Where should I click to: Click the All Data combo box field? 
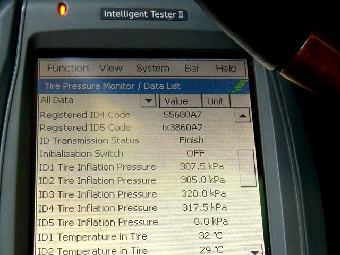tap(89, 100)
